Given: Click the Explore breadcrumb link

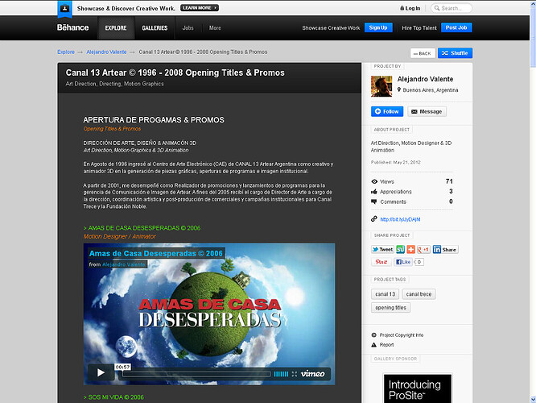Looking at the screenshot, I should coord(66,52).
